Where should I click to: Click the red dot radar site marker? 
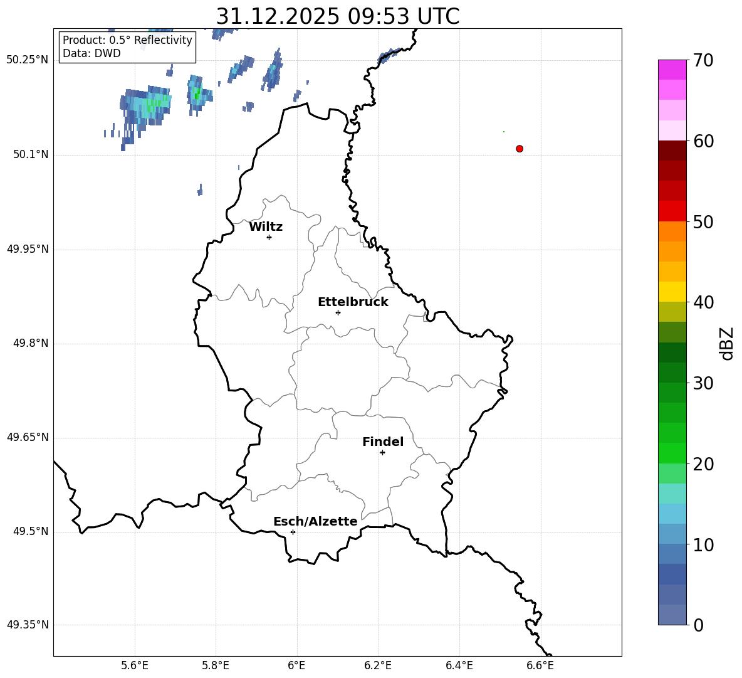(520, 149)
